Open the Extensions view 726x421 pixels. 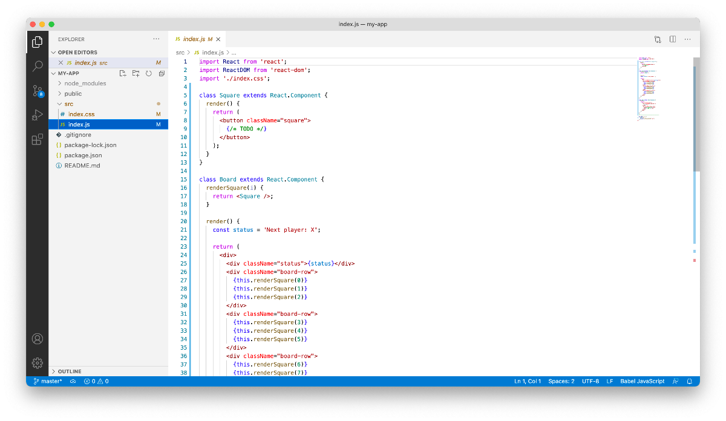point(38,140)
